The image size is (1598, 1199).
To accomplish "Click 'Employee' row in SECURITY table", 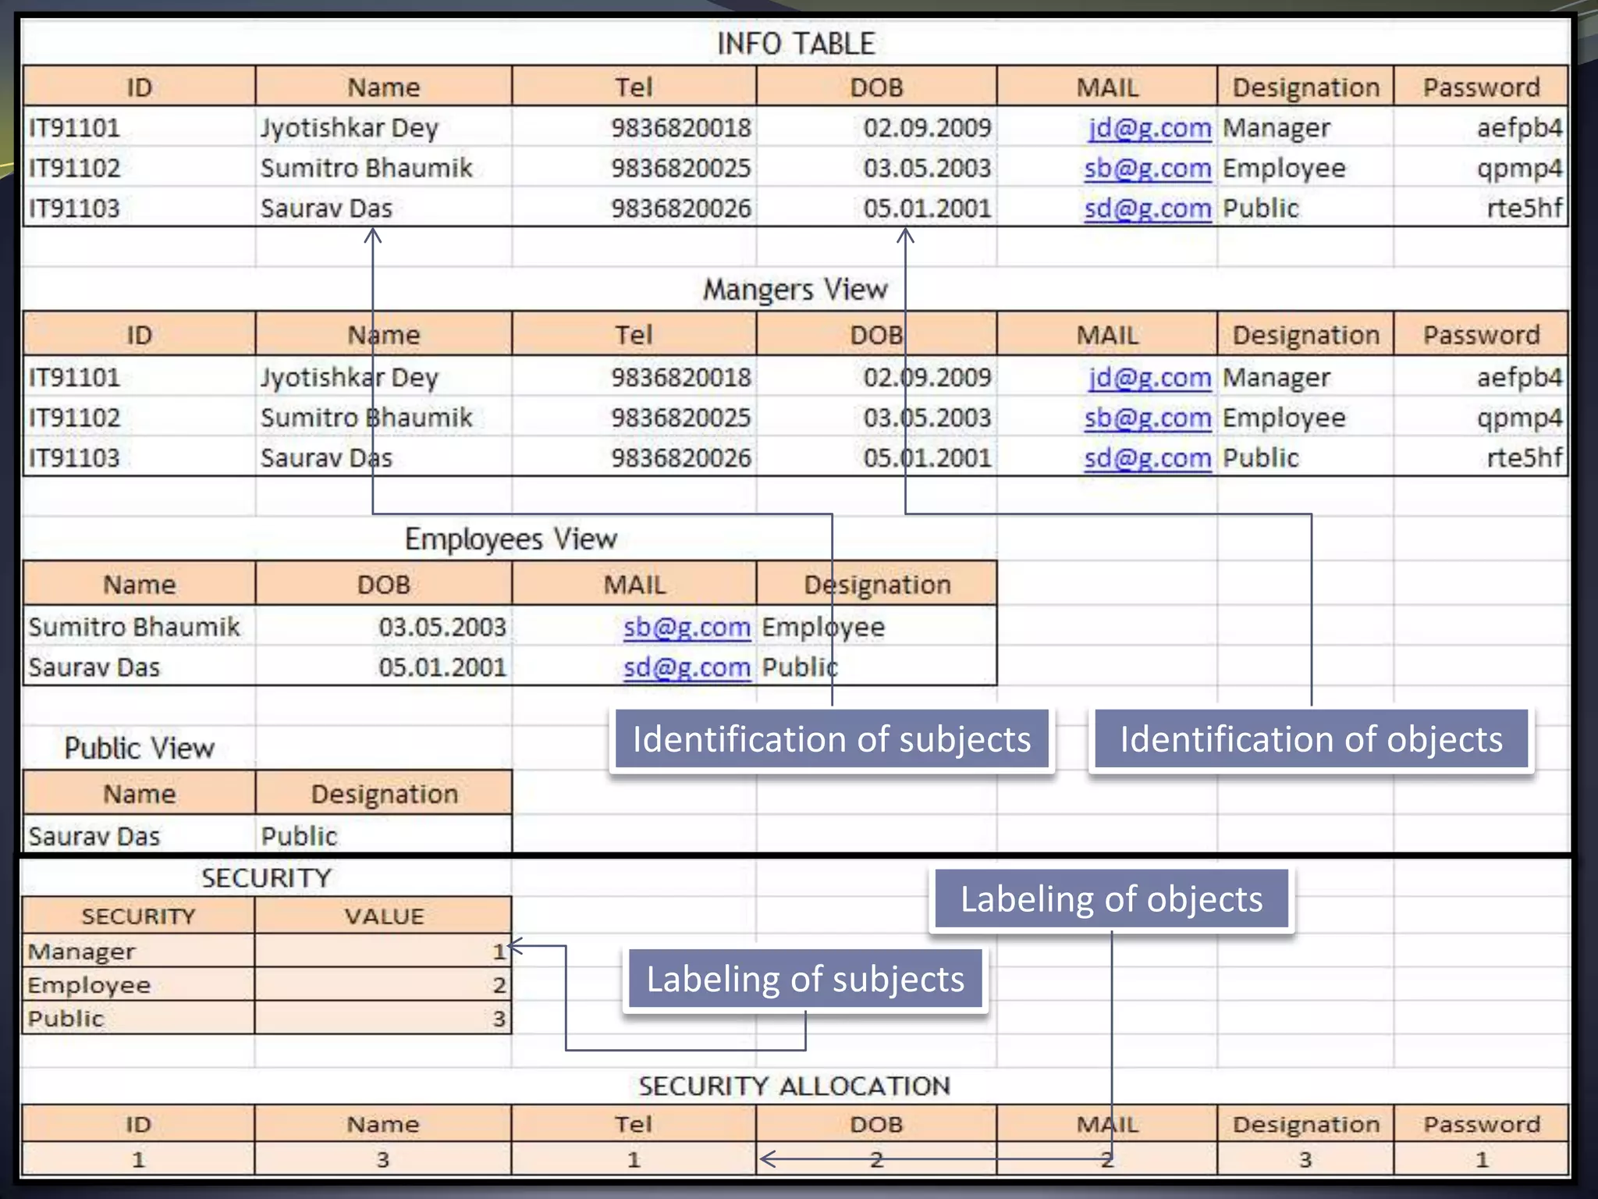I will (267, 984).
